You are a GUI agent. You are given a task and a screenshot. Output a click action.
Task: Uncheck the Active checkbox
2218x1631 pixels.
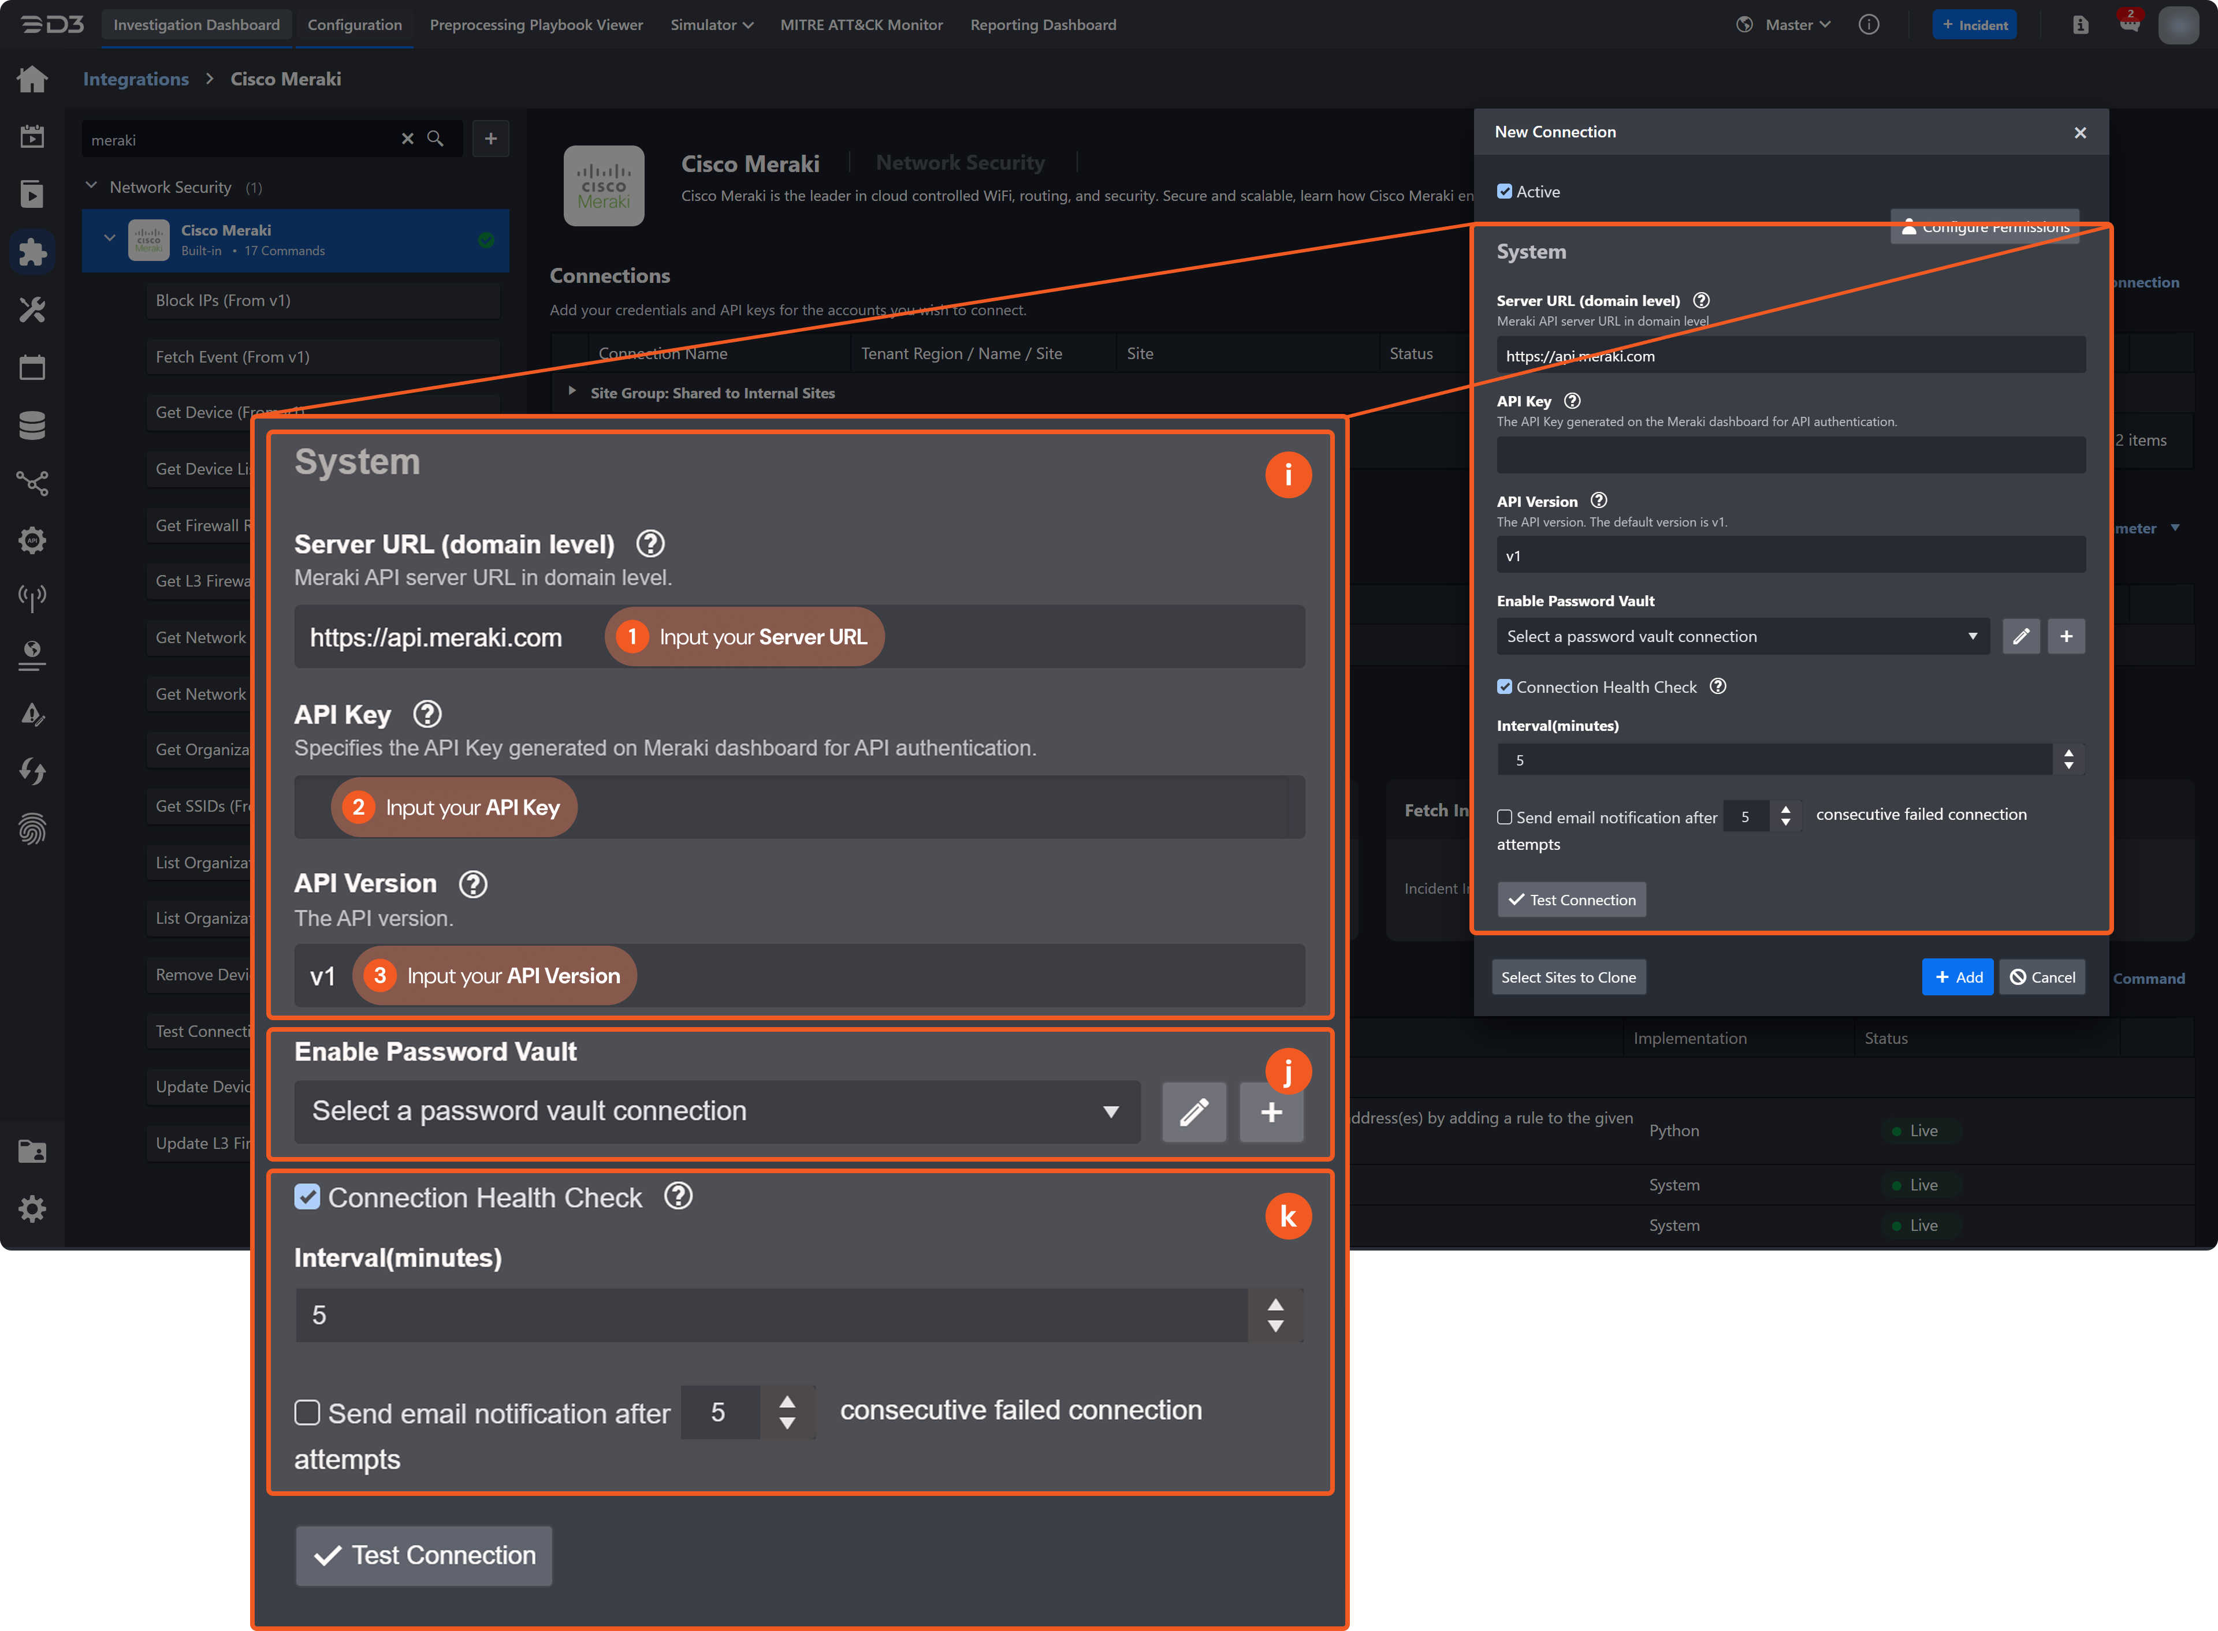point(1504,192)
